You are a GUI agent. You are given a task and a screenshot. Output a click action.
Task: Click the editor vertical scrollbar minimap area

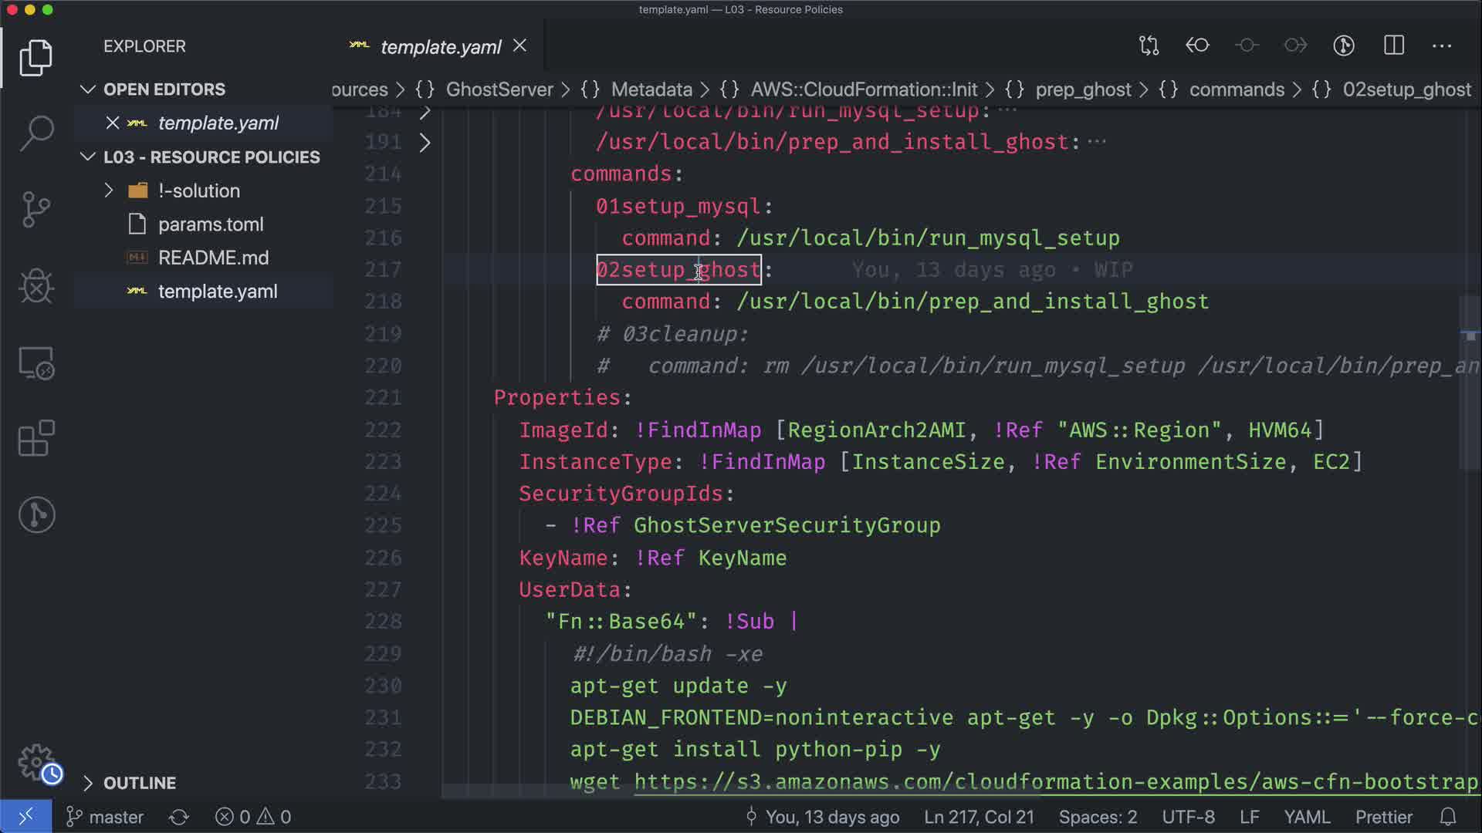click(x=1470, y=386)
